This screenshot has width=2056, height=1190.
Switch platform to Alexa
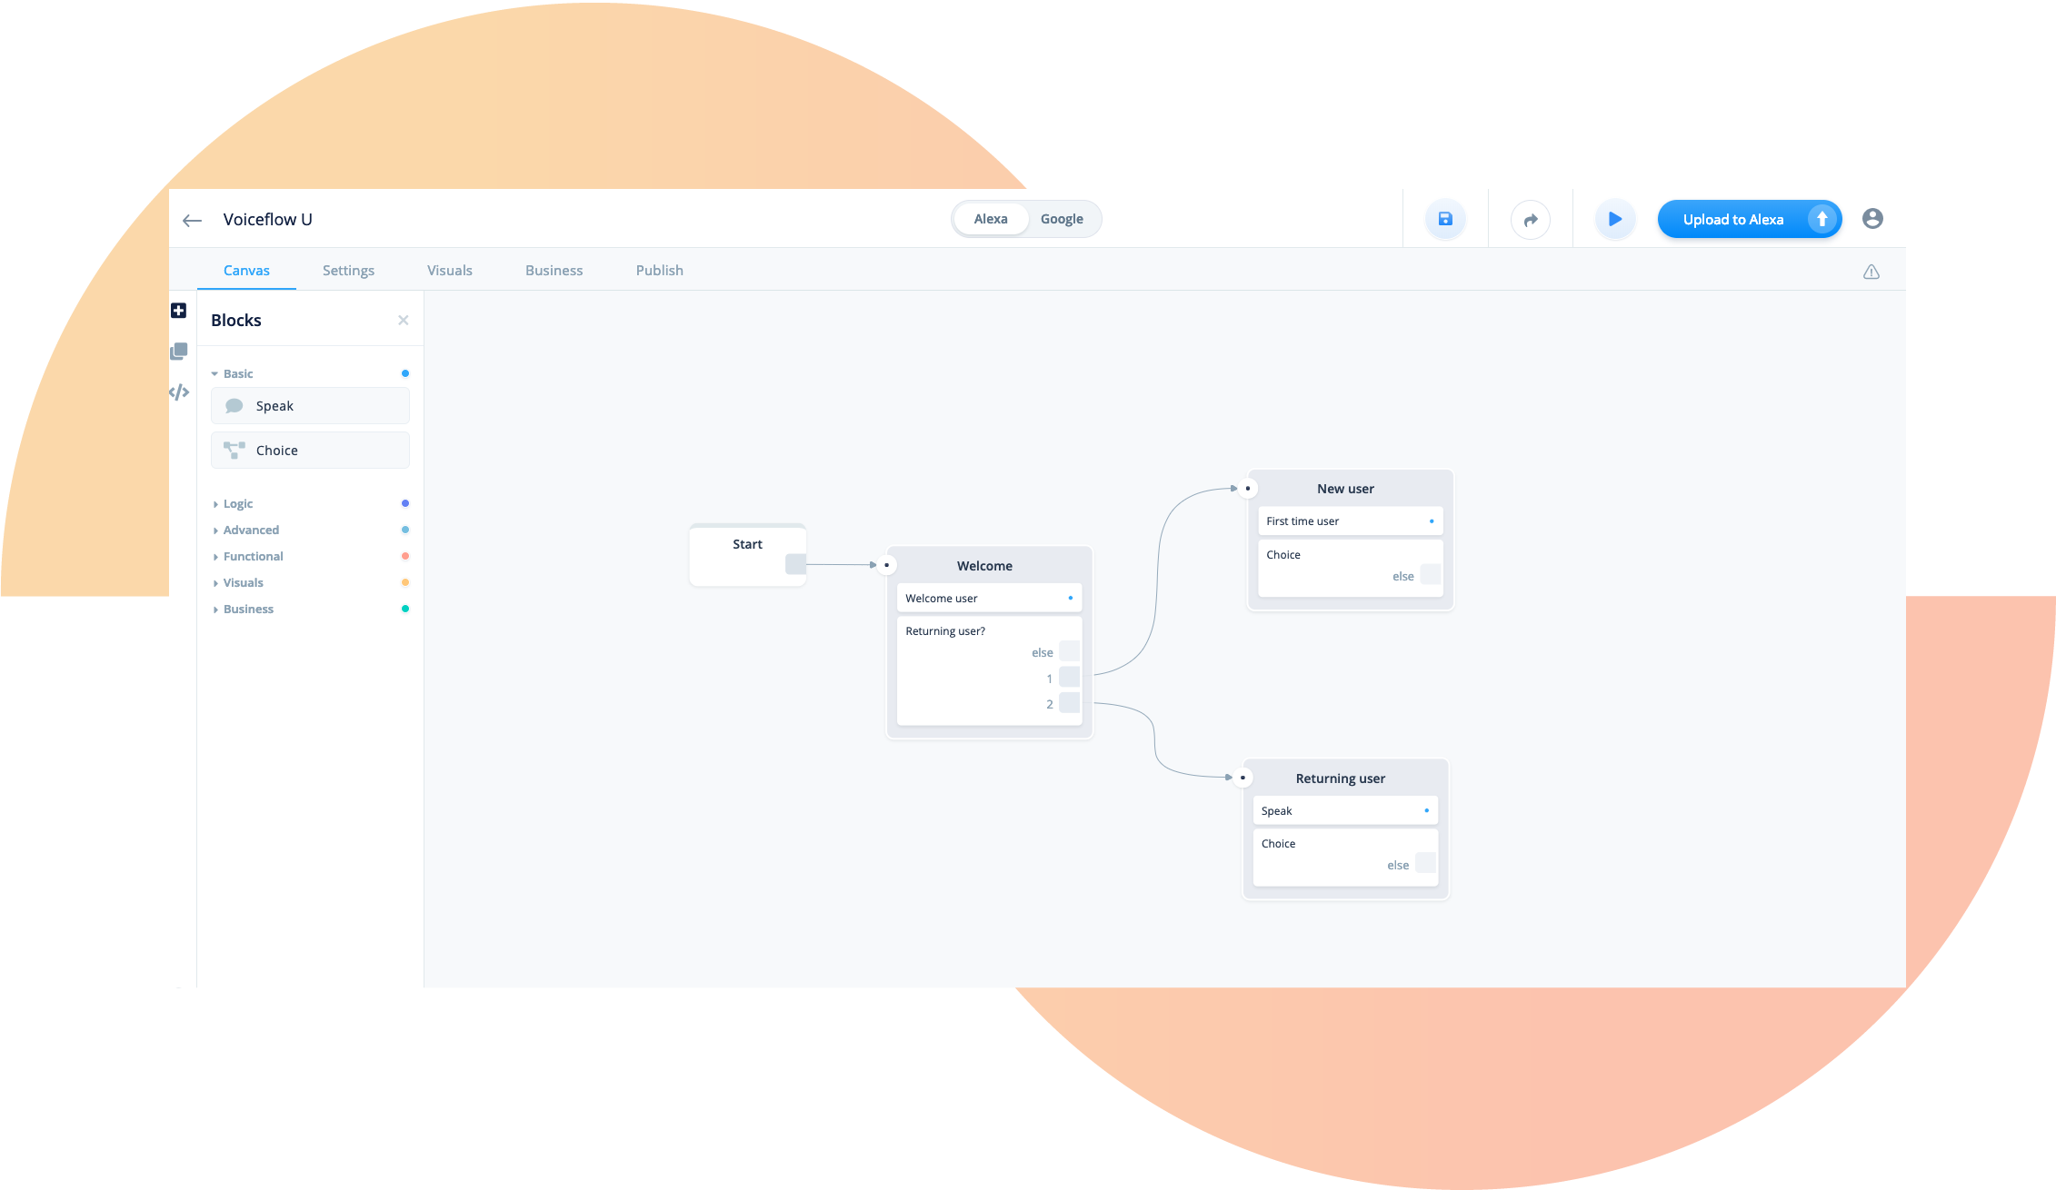[990, 218]
